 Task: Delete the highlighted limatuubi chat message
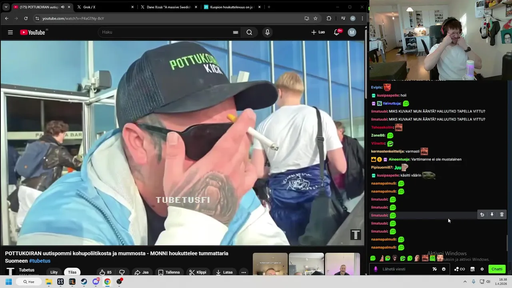[502, 215]
